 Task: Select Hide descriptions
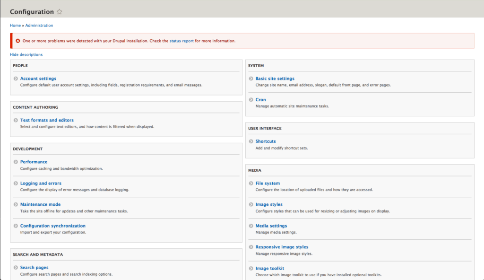(x=26, y=54)
